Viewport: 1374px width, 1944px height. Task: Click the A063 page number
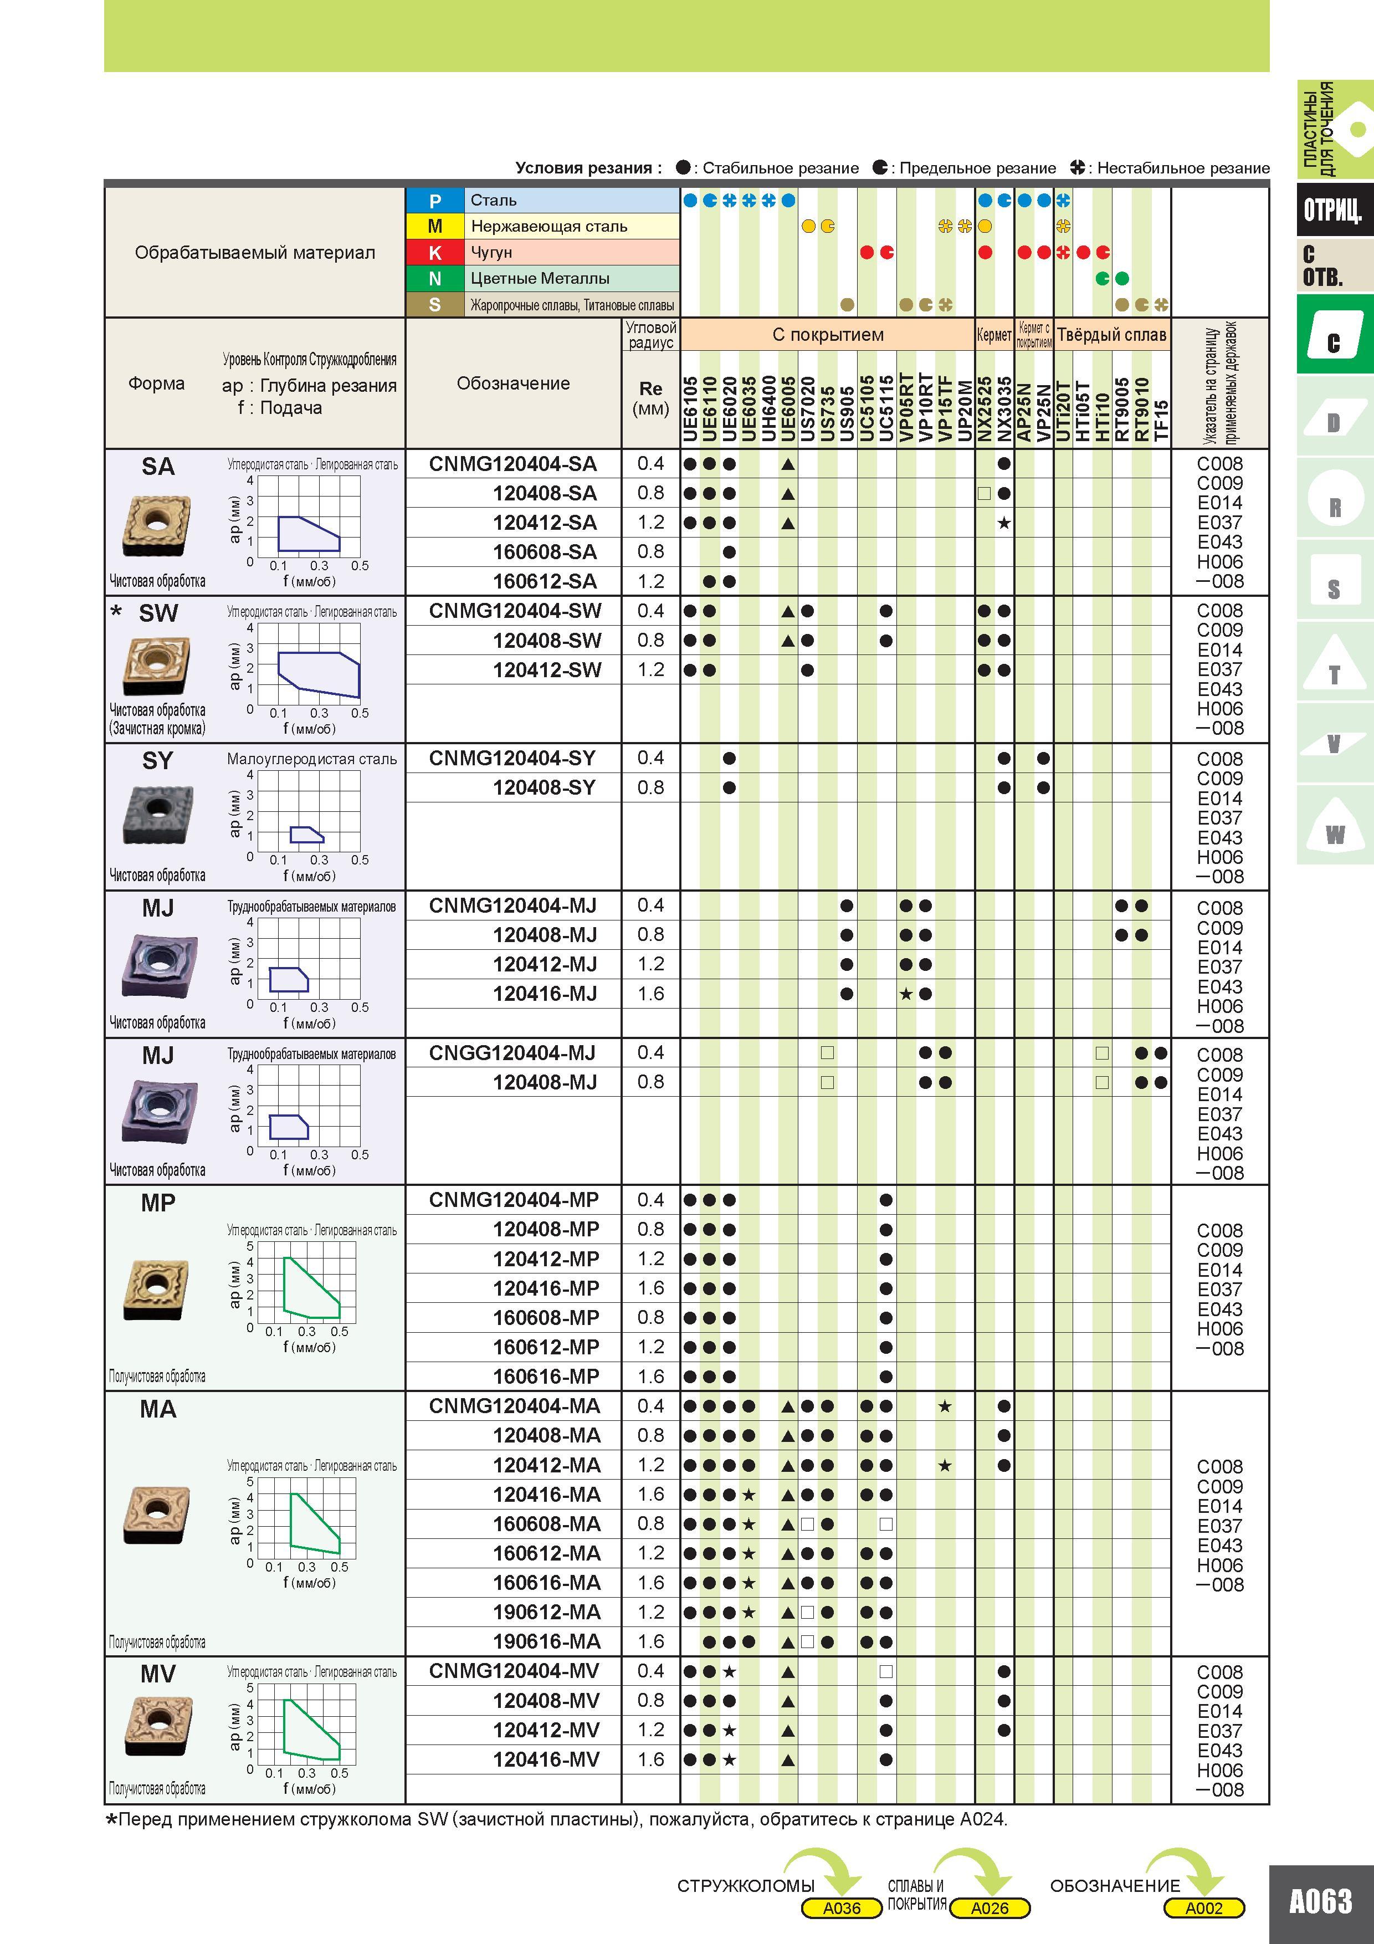click(x=1321, y=1902)
